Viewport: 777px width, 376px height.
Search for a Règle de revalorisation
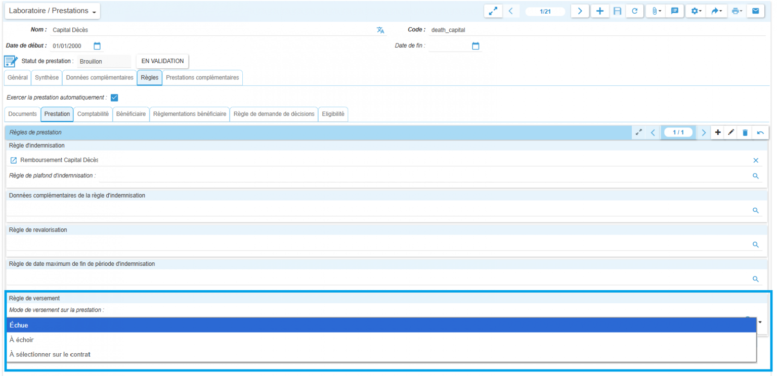click(x=756, y=245)
